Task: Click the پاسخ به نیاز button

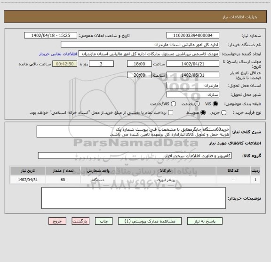Action: pos(205,221)
